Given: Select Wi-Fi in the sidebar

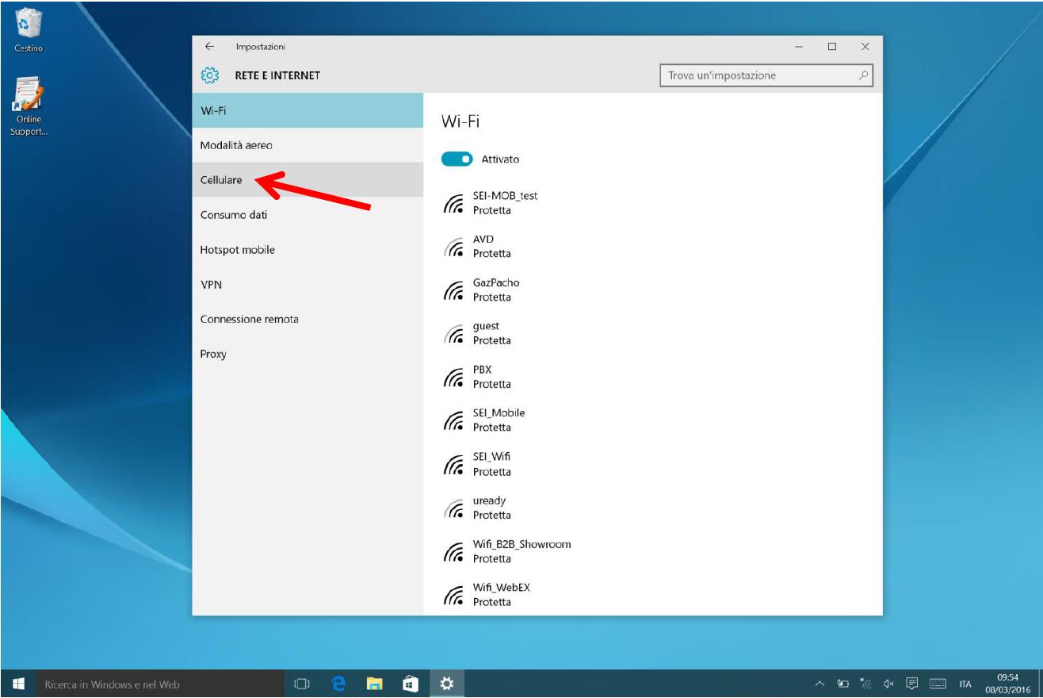Looking at the screenshot, I should [308, 111].
